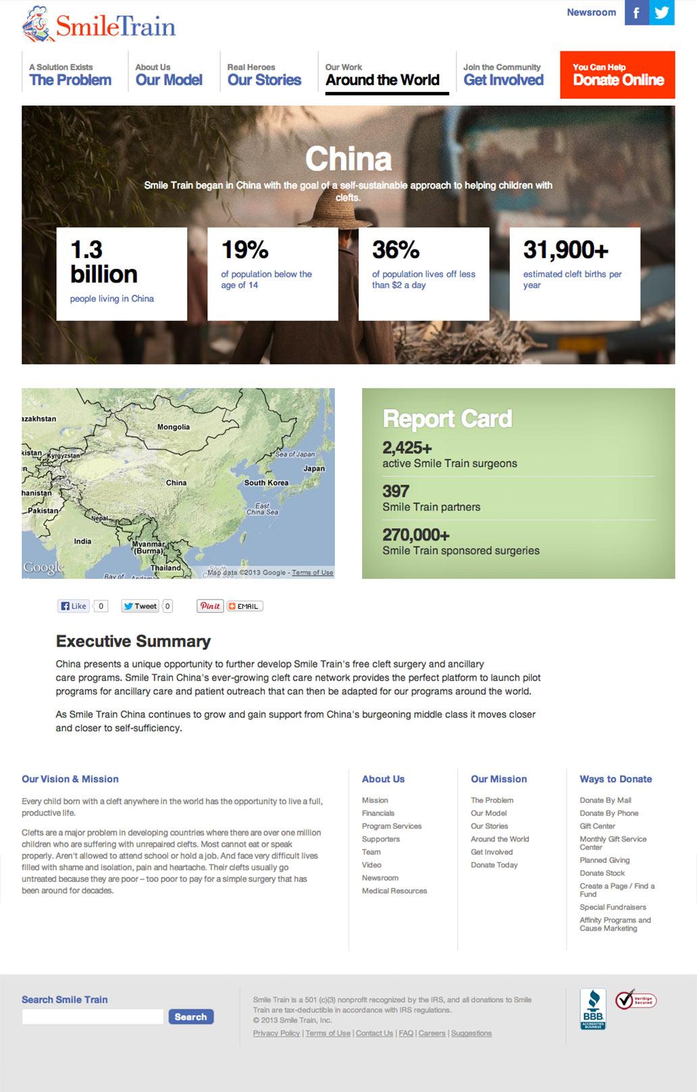This screenshot has width=697, height=1092.
Task: Open Our Stories navigation item
Action: click(x=264, y=74)
